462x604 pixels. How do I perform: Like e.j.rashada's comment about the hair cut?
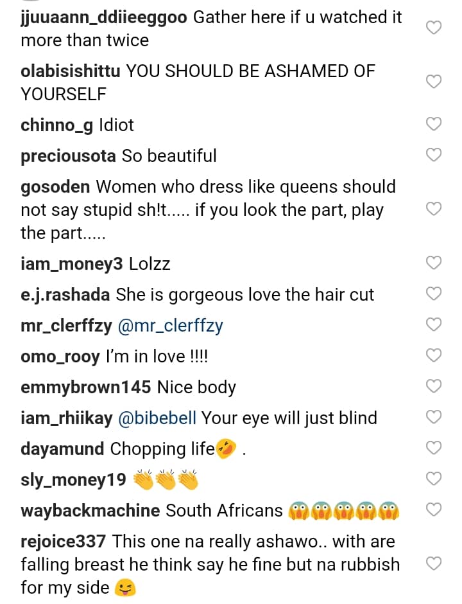pos(434,294)
